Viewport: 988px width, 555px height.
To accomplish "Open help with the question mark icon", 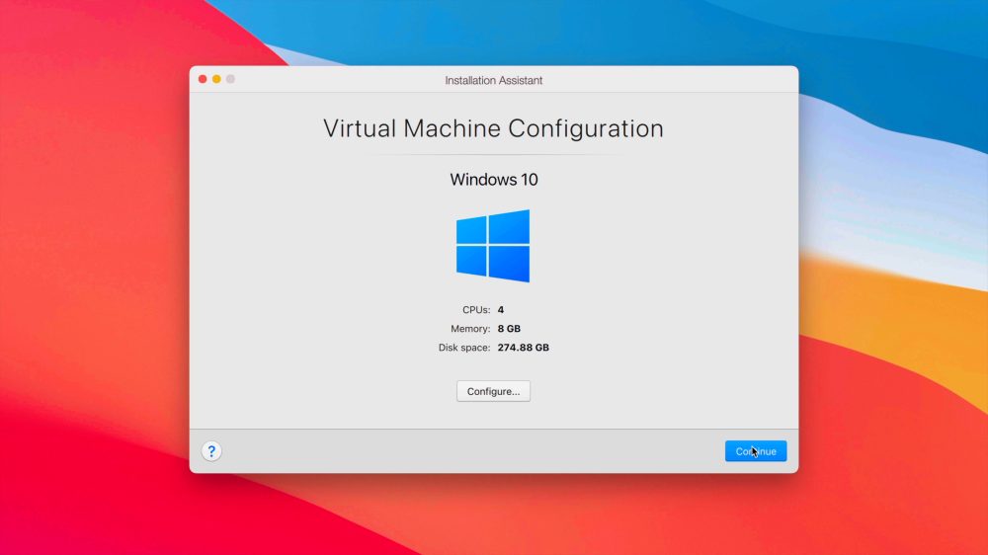I will tap(211, 451).
